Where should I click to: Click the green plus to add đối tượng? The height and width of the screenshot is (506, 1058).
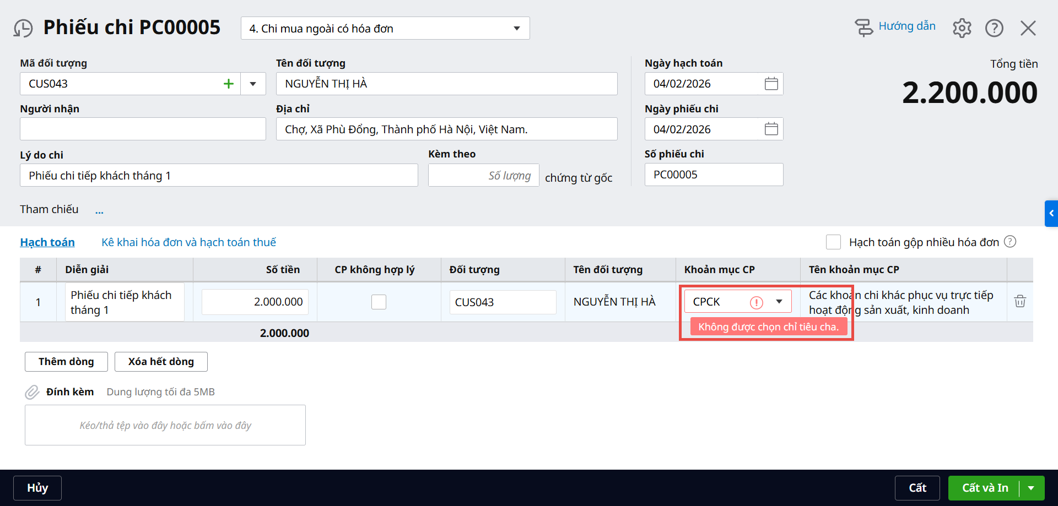tap(229, 84)
